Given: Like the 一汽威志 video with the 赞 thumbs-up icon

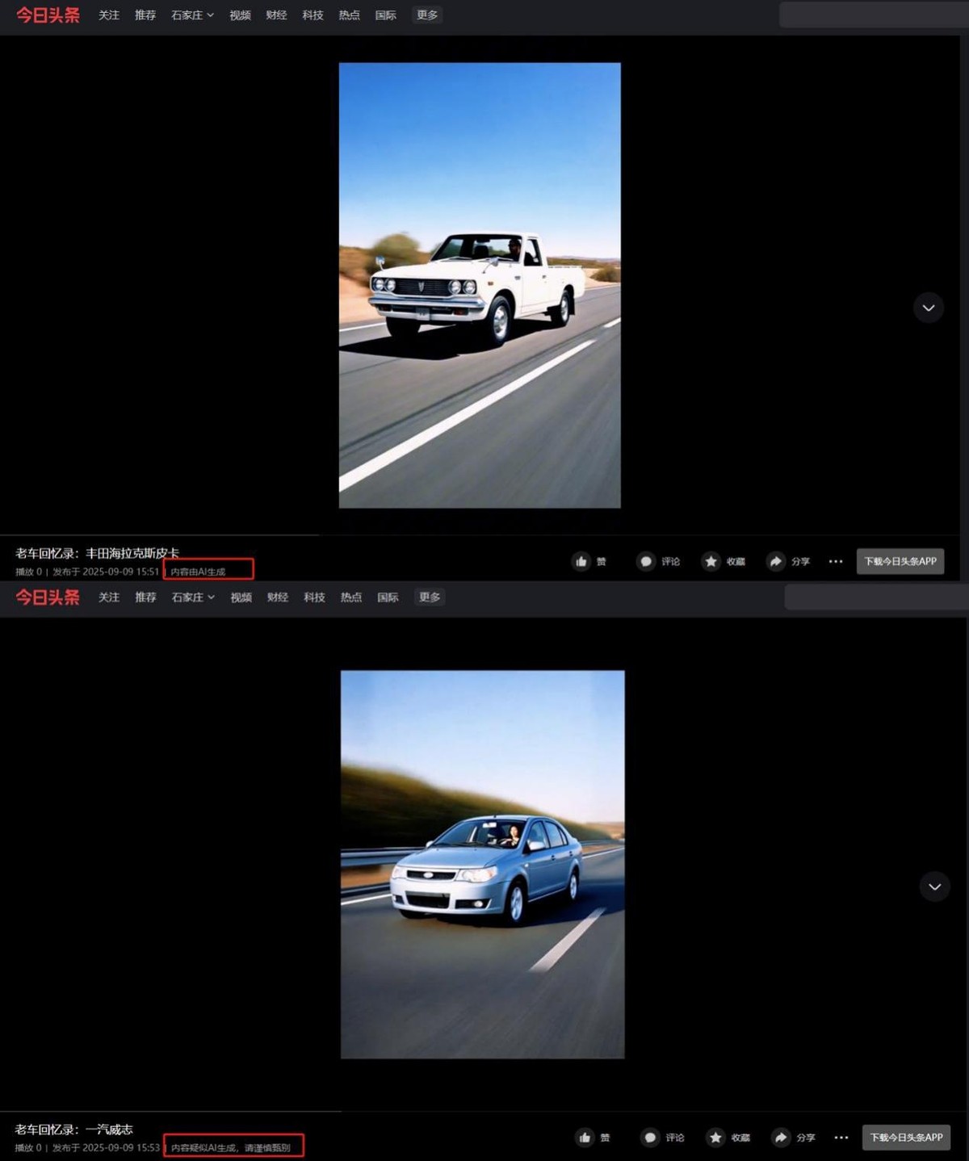Looking at the screenshot, I should [x=585, y=1138].
